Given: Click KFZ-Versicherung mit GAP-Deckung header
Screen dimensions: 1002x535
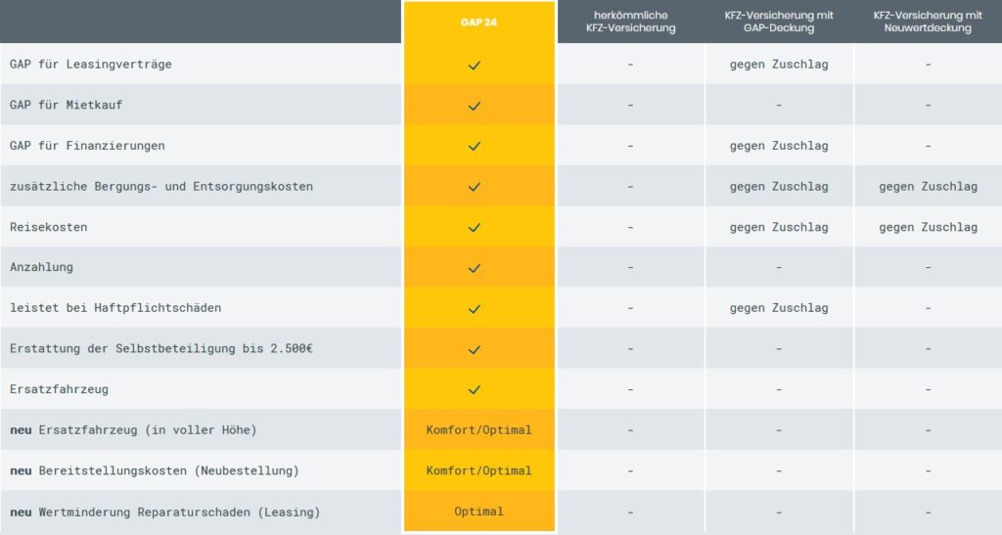Looking at the screenshot, I should click(x=779, y=22).
